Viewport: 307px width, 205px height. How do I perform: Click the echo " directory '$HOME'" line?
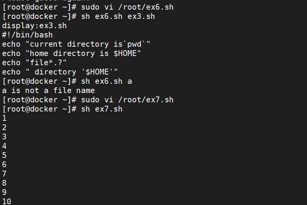pos(60,72)
